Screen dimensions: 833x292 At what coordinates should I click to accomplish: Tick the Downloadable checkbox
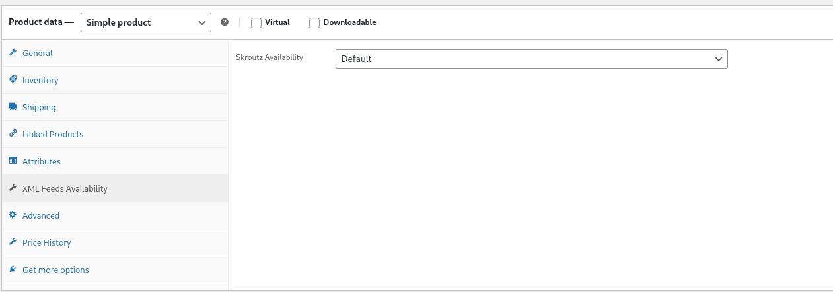point(314,22)
